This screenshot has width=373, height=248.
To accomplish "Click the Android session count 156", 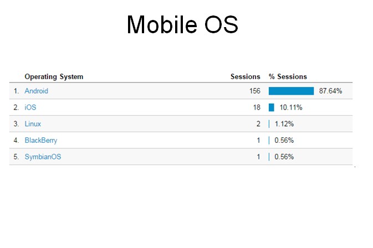I will coord(255,91).
